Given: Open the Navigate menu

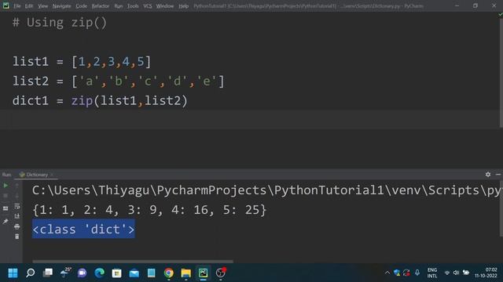Looking at the screenshot, I should point(61,6).
